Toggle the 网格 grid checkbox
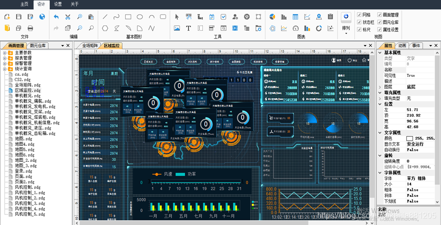Screen dimensions: 441x225 [x=359, y=15]
